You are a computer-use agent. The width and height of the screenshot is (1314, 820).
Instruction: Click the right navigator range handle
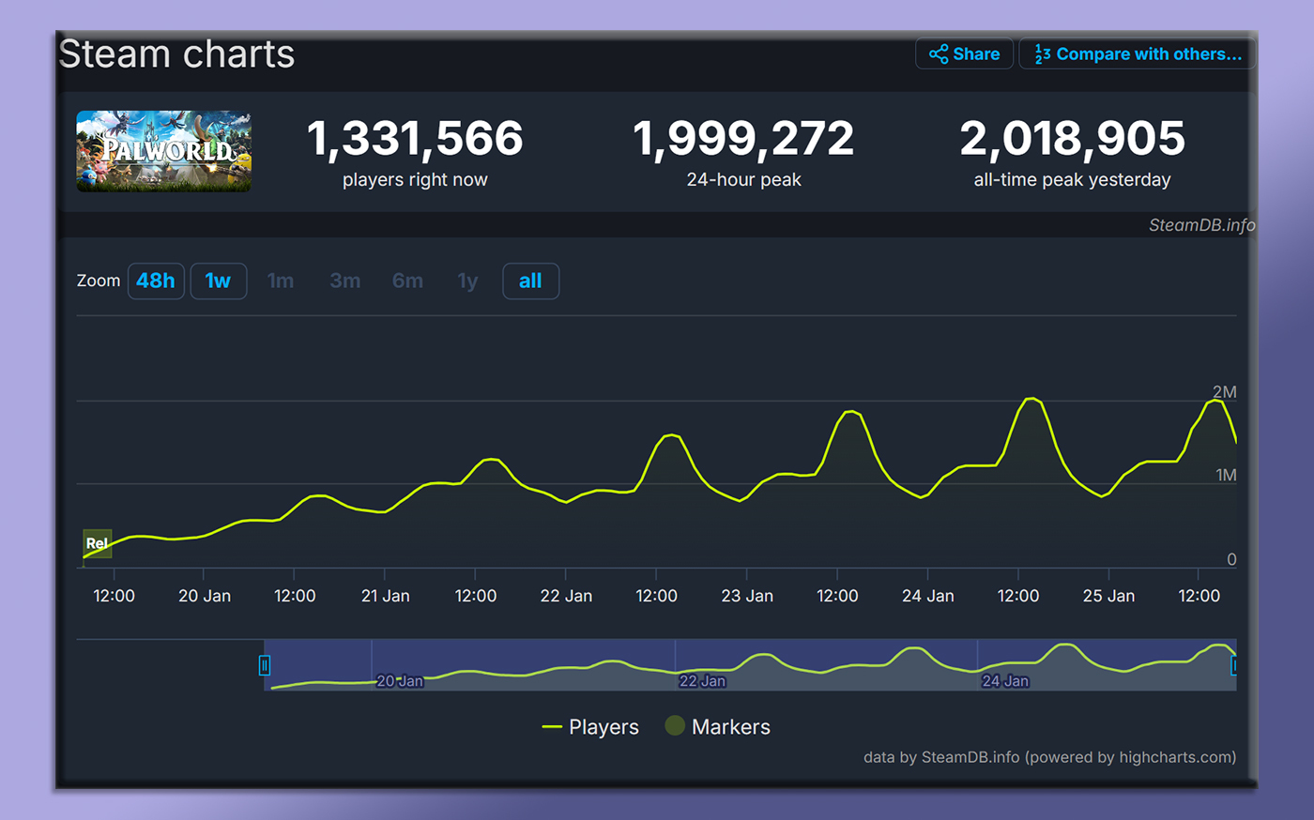[x=1233, y=665]
